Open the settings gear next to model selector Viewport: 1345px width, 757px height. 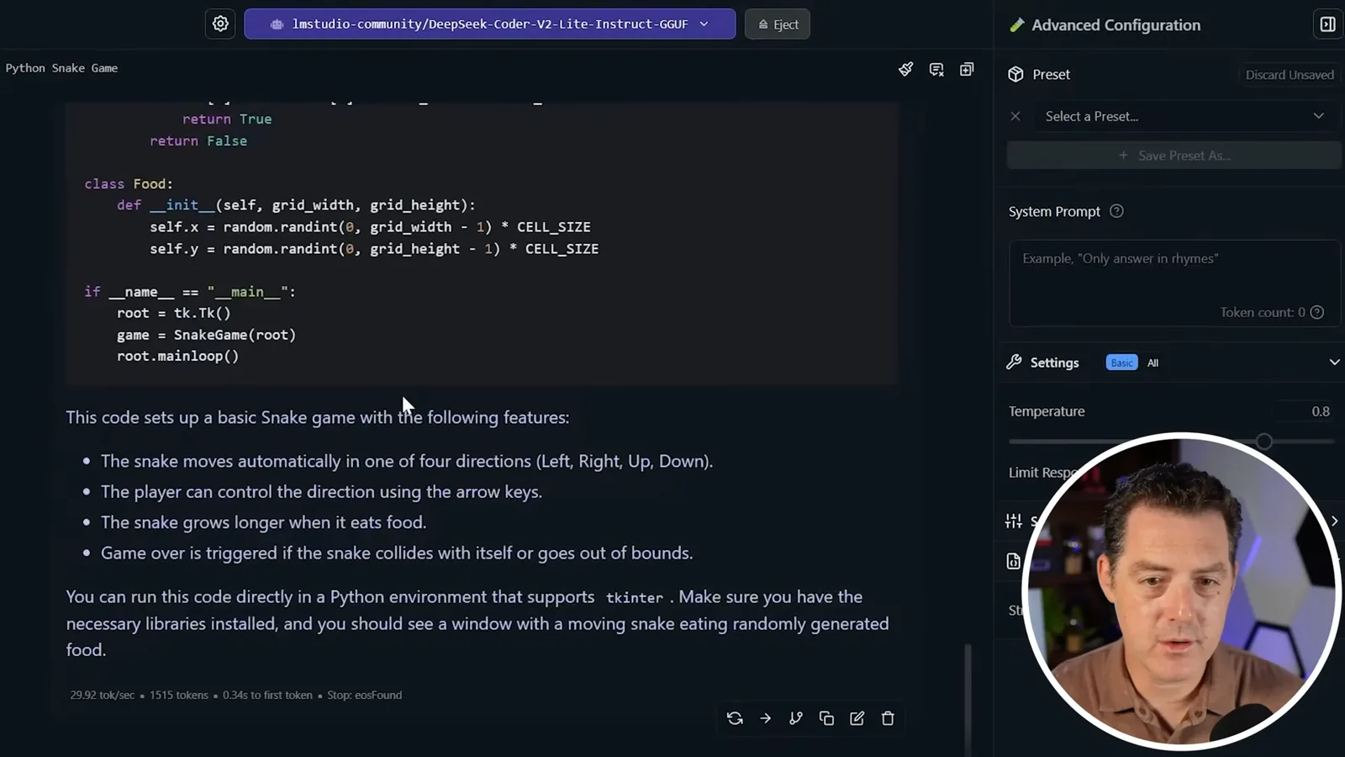[x=220, y=24]
